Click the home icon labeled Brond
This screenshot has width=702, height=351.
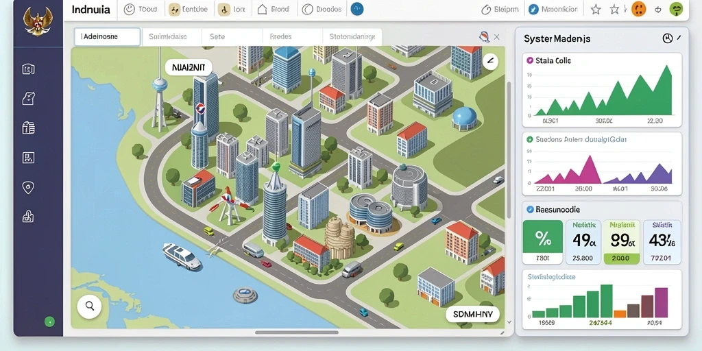tap(274, 9)
